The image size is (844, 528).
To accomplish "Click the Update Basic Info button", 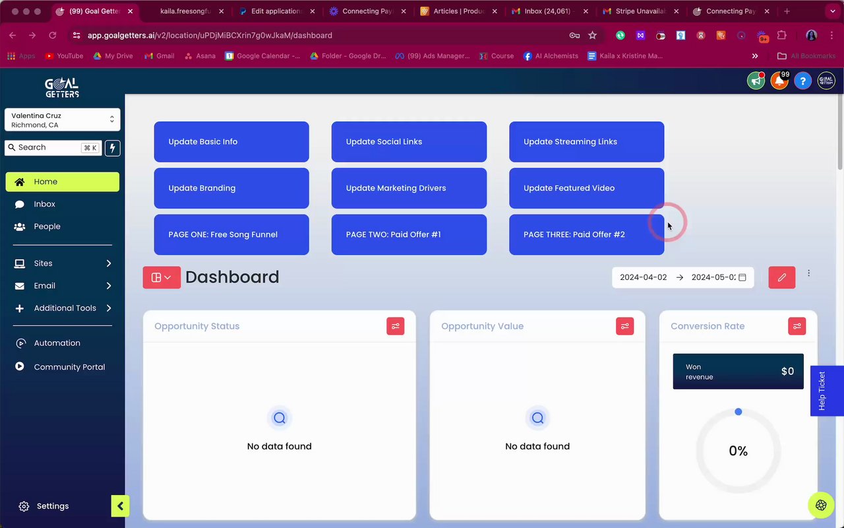I will tap(231, 142).
